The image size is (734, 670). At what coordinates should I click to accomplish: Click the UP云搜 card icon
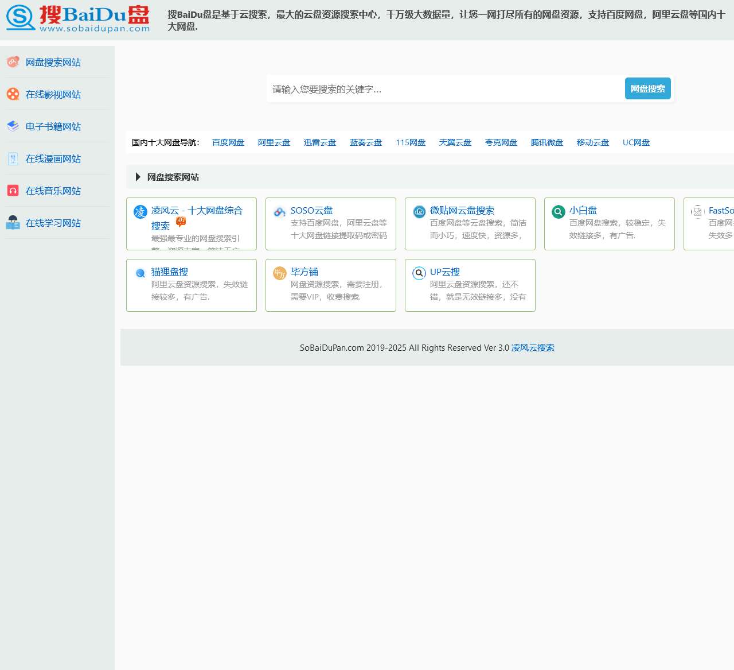pos(419,273)
